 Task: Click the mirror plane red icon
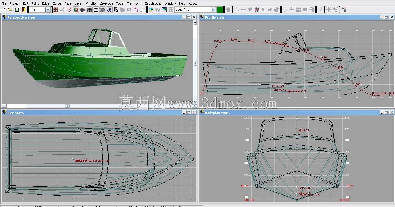[x=256, y=10]
